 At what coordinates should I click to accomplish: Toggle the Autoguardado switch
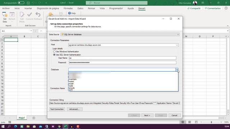coord(21,3)
